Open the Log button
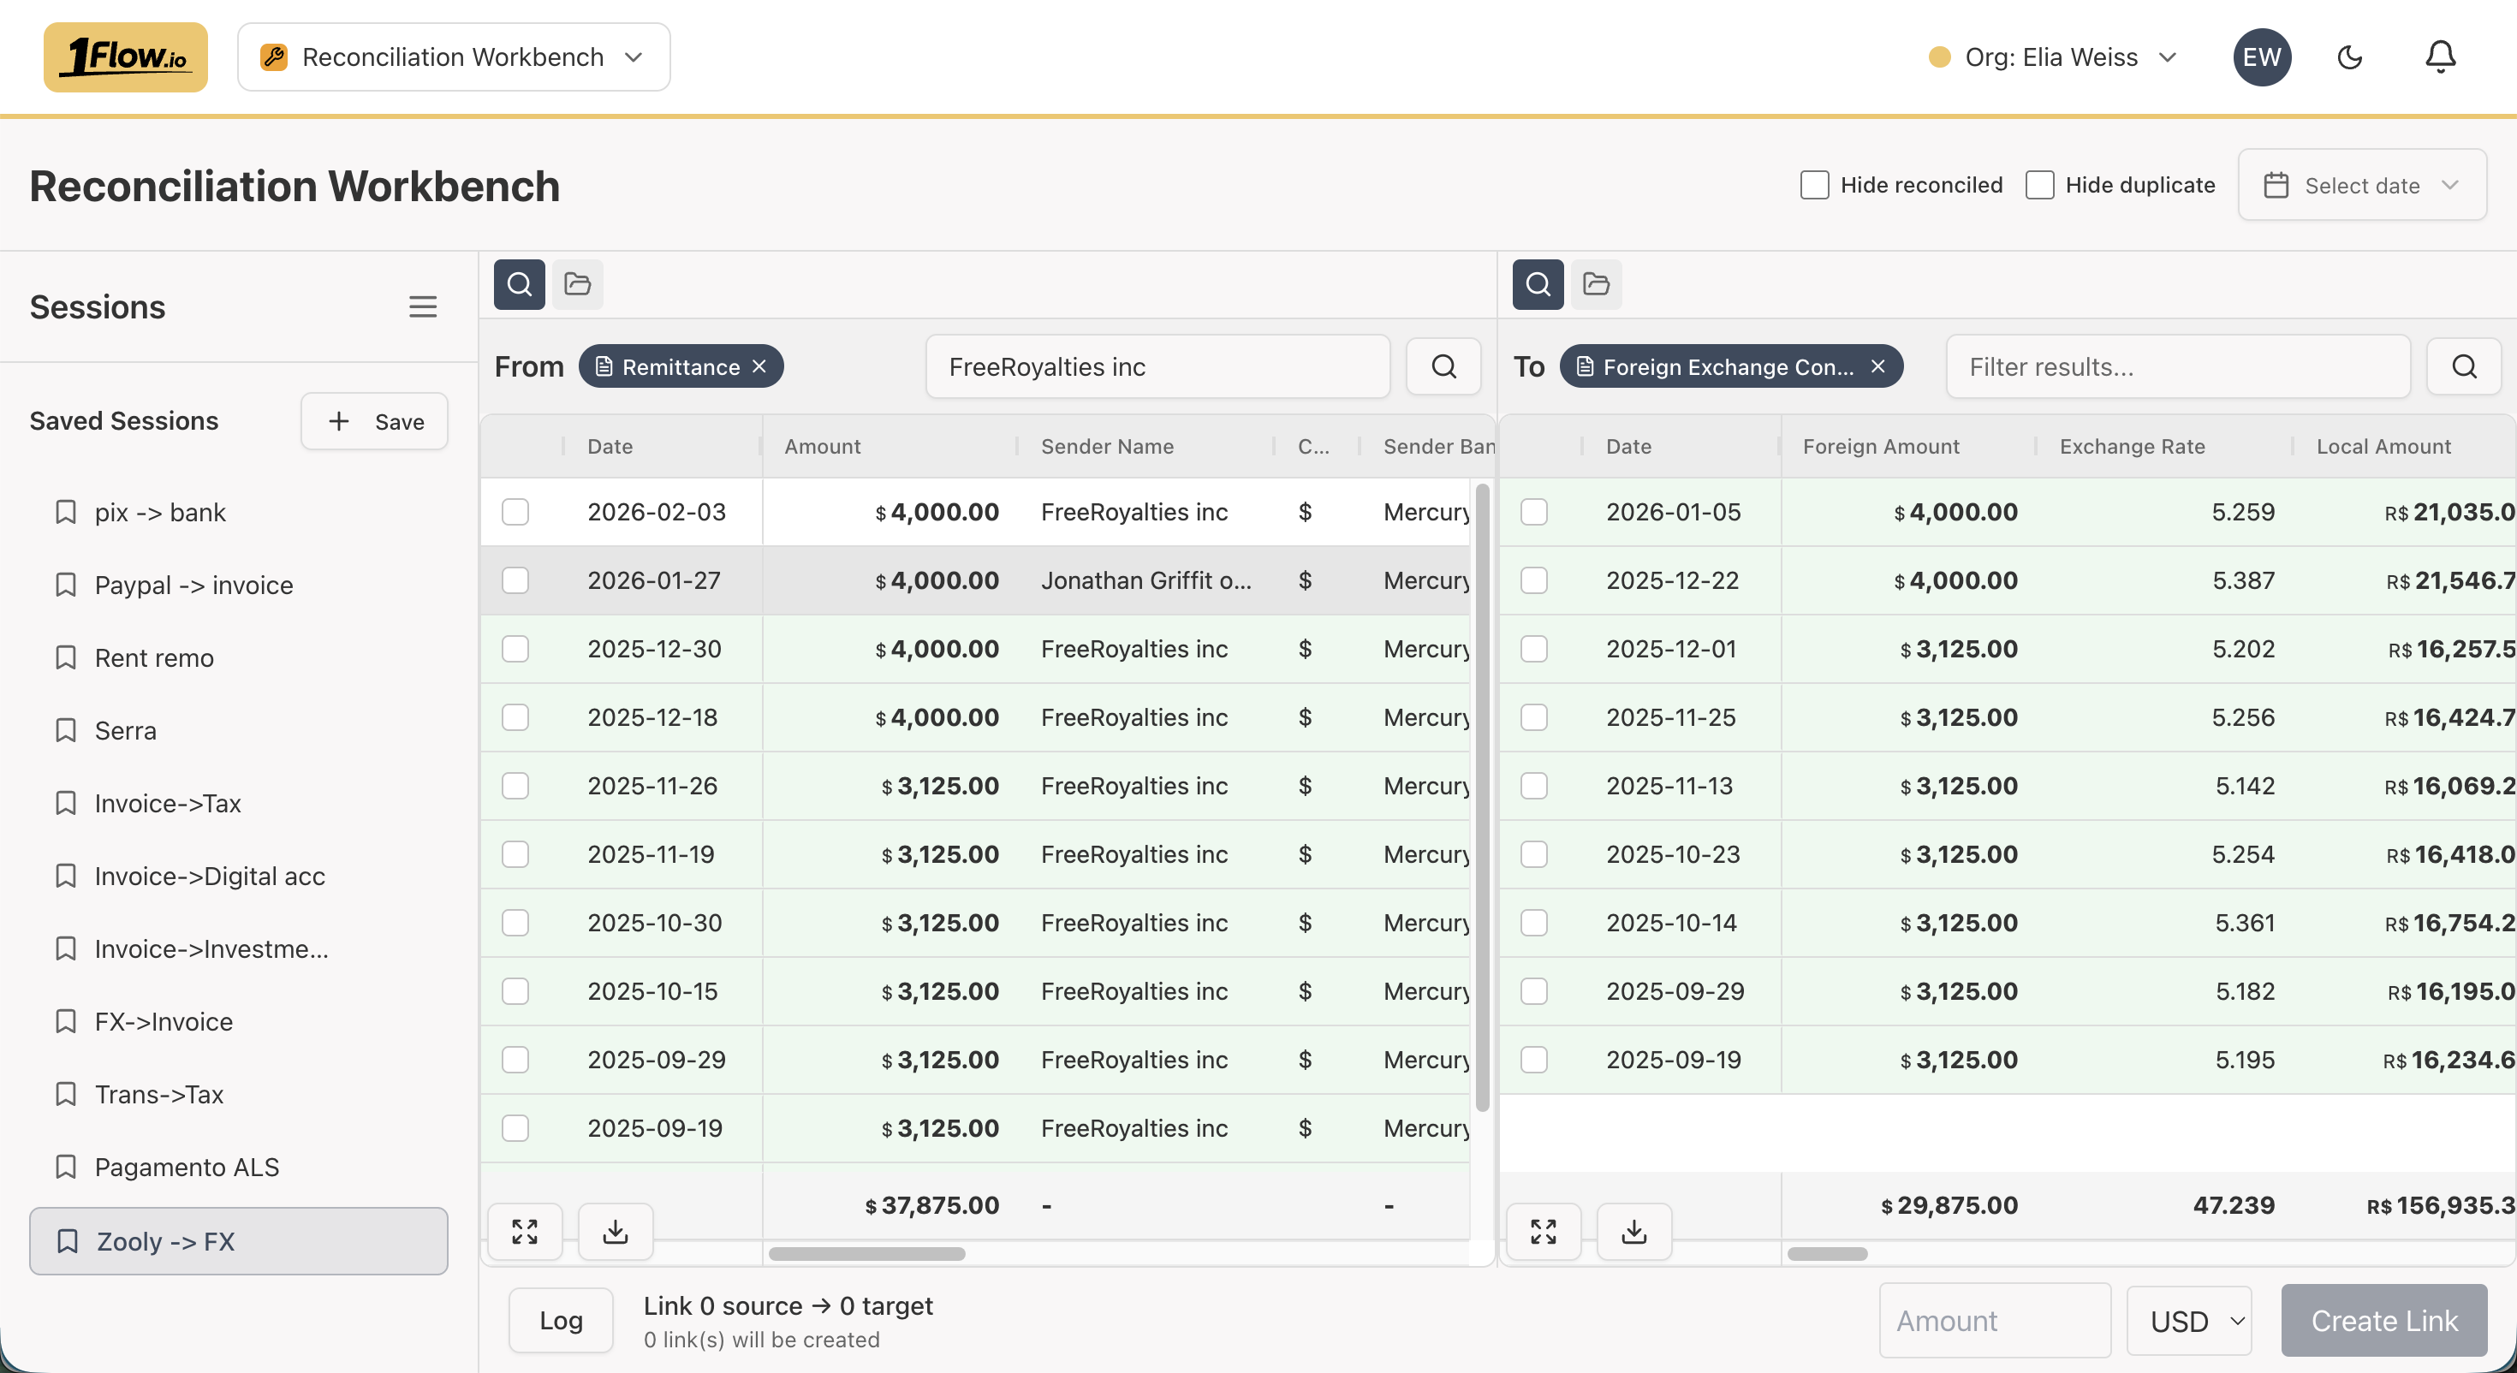This screenshot has width=2517, height=1373. click(561, 1320)
